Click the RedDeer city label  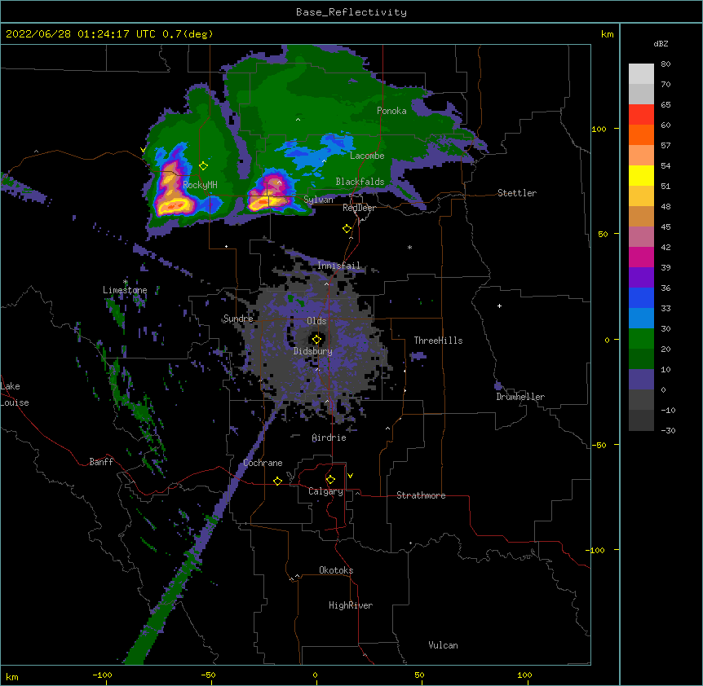[359, 208]
